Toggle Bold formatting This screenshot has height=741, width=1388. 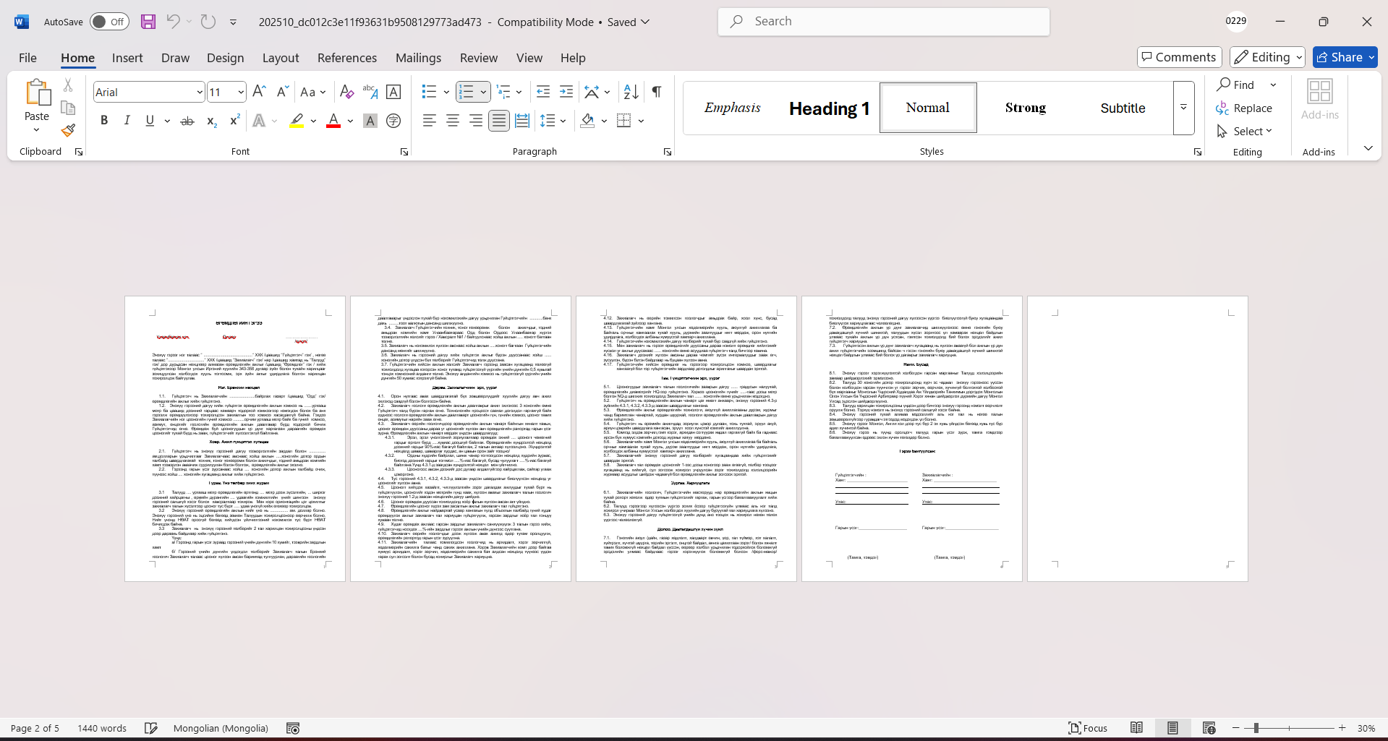104,121
